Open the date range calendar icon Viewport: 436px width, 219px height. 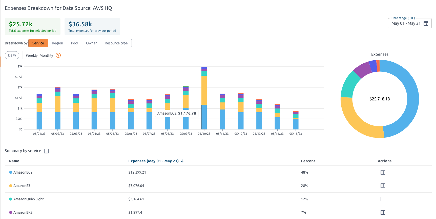[x=426, y=23]
